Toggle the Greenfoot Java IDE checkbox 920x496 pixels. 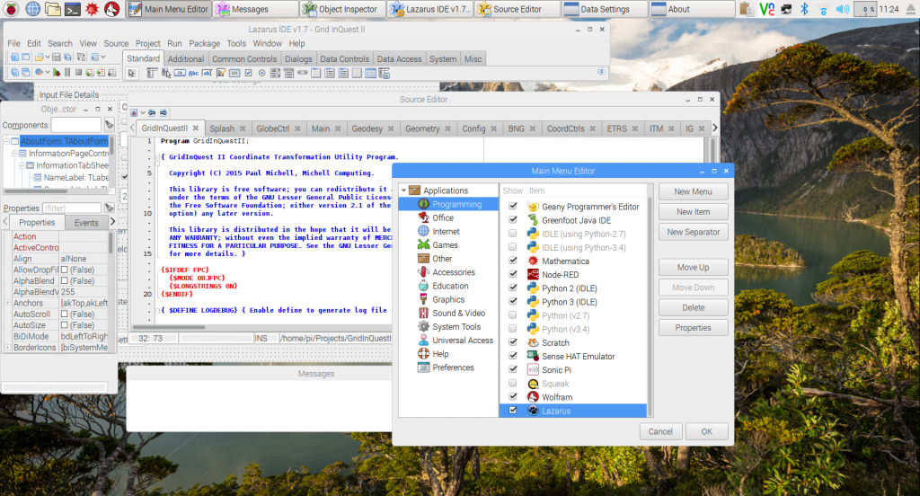pyautogui.click(x=513, y=219)
